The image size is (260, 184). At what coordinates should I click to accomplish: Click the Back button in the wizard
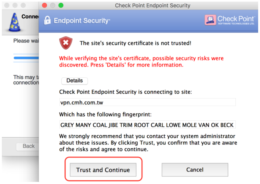[28, 146]
